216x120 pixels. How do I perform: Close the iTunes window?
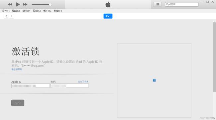point(213,2)
